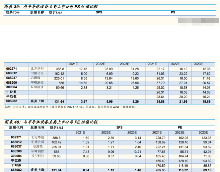Viewport: 220px width, 172px height.
Task: Click 中微公司 PE value 158.69
Action: tap(160, 142)
